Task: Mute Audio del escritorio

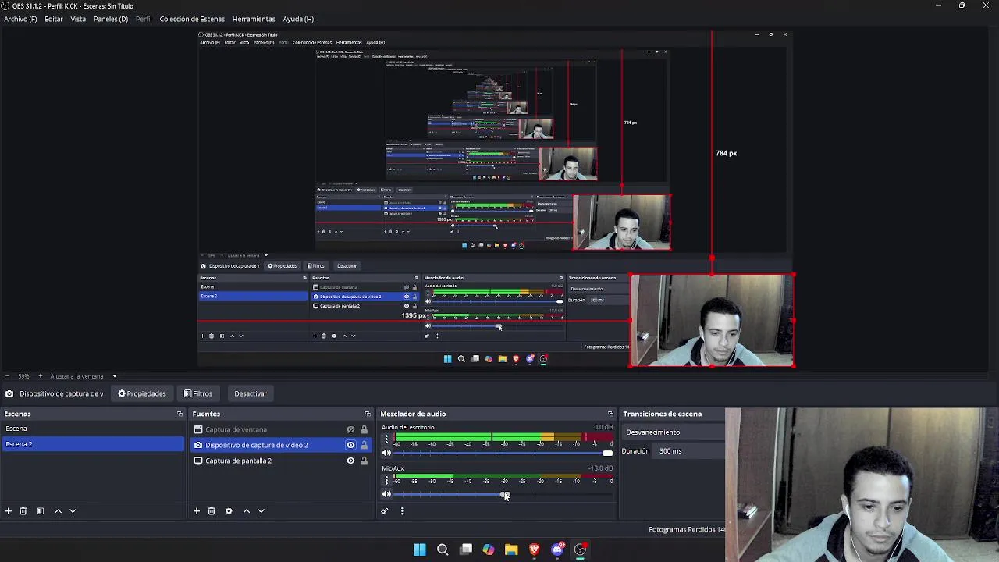Action: [x=386, y=454]
